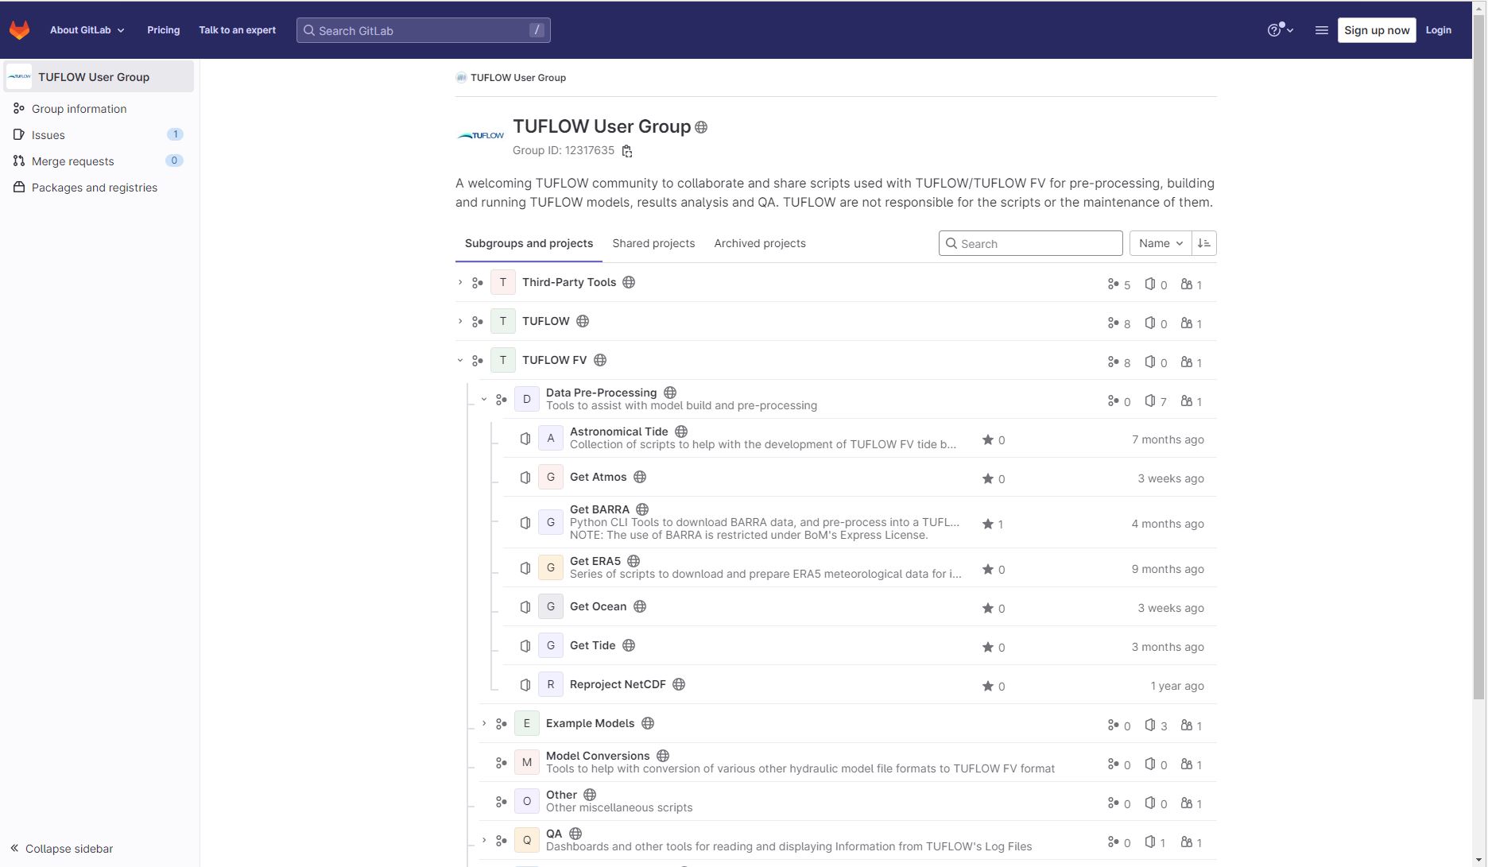
Task: Open the Reproject NetCDF project
Action: 618,684
